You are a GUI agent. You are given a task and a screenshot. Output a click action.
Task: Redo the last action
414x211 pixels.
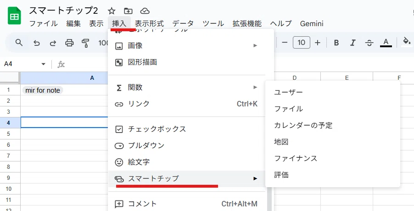[x=53, y=43]
